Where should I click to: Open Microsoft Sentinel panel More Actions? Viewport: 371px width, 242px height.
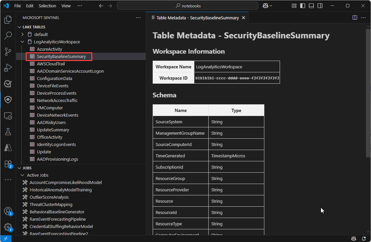tap(138, 18)
